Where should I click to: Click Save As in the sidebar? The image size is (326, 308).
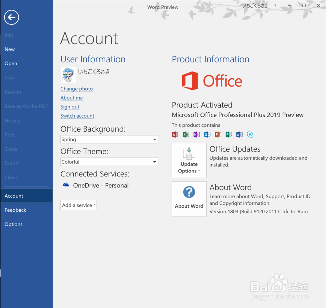pos(26,92)
